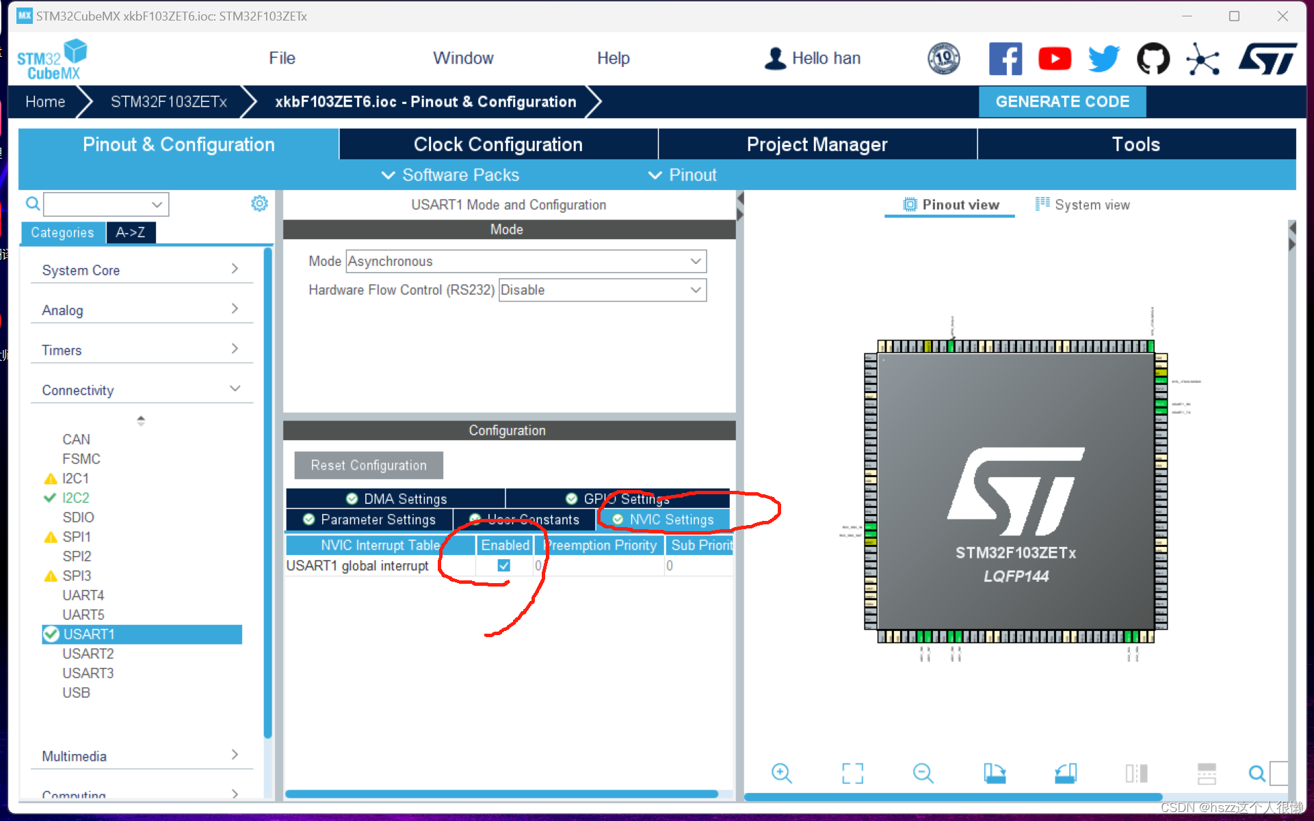This screenshot has width=1314, height=821.
Task: Select USART2 in the connectivity list
Action: point(88,654)
